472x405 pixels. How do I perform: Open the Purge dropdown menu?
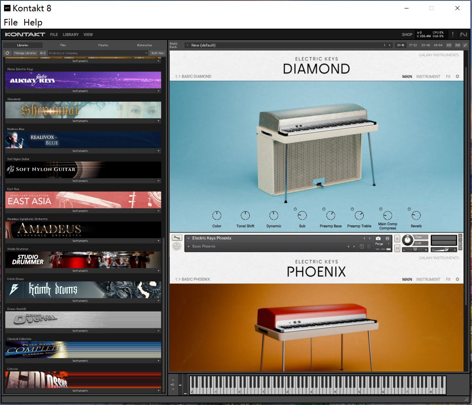point(383,244)
